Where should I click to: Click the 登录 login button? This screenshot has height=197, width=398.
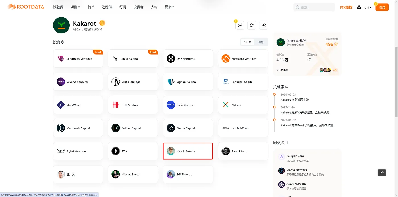tap(382, 7)
